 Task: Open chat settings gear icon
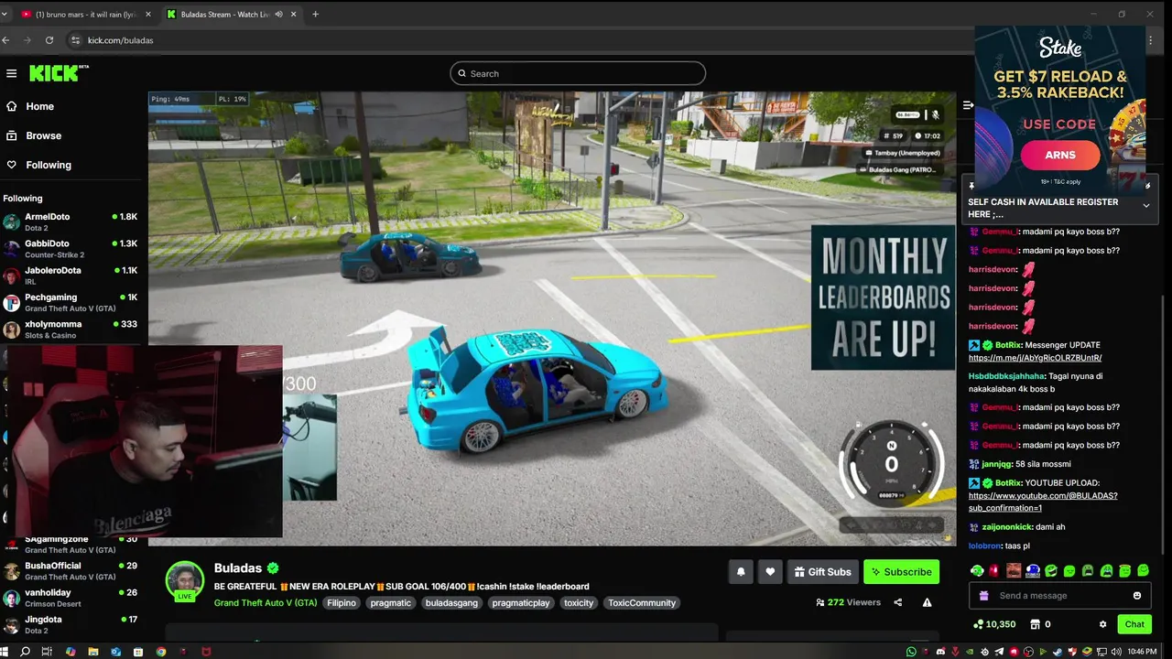pos(1102,624)
